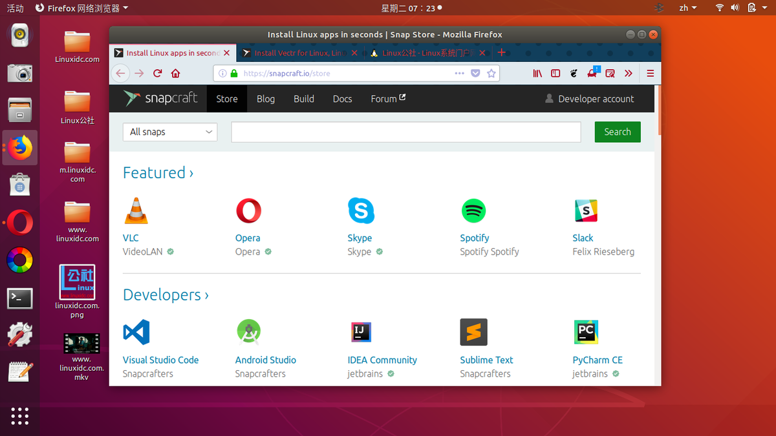The width and height of the screenshot is (776, 436).
Task: Open the Sublime Text title link
Action: [486, 360]
